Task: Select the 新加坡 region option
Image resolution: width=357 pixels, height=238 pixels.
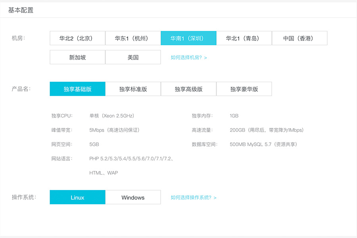Action: pos(77,57)
